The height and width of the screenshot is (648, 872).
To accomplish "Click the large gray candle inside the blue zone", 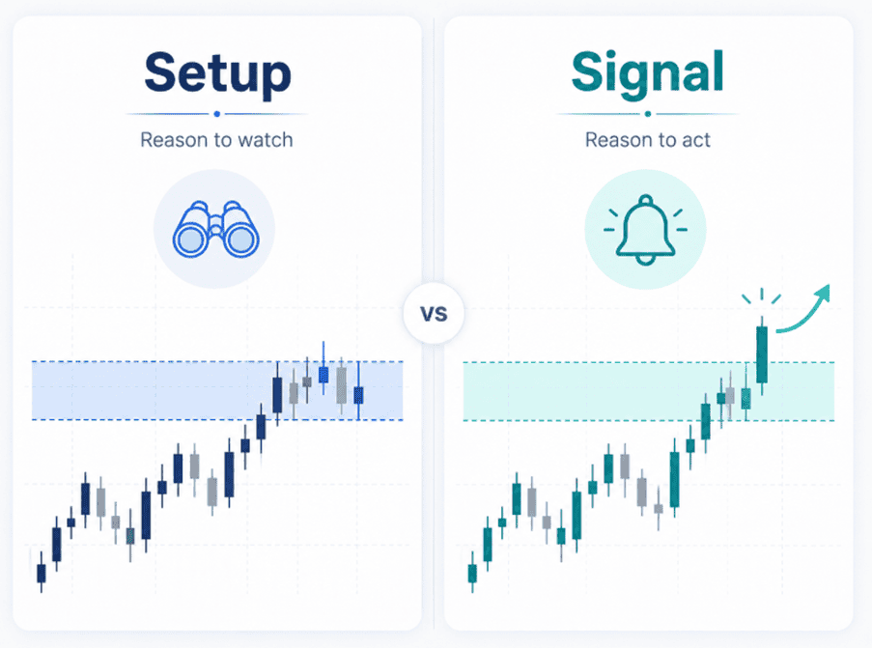I will coord(342,385).
